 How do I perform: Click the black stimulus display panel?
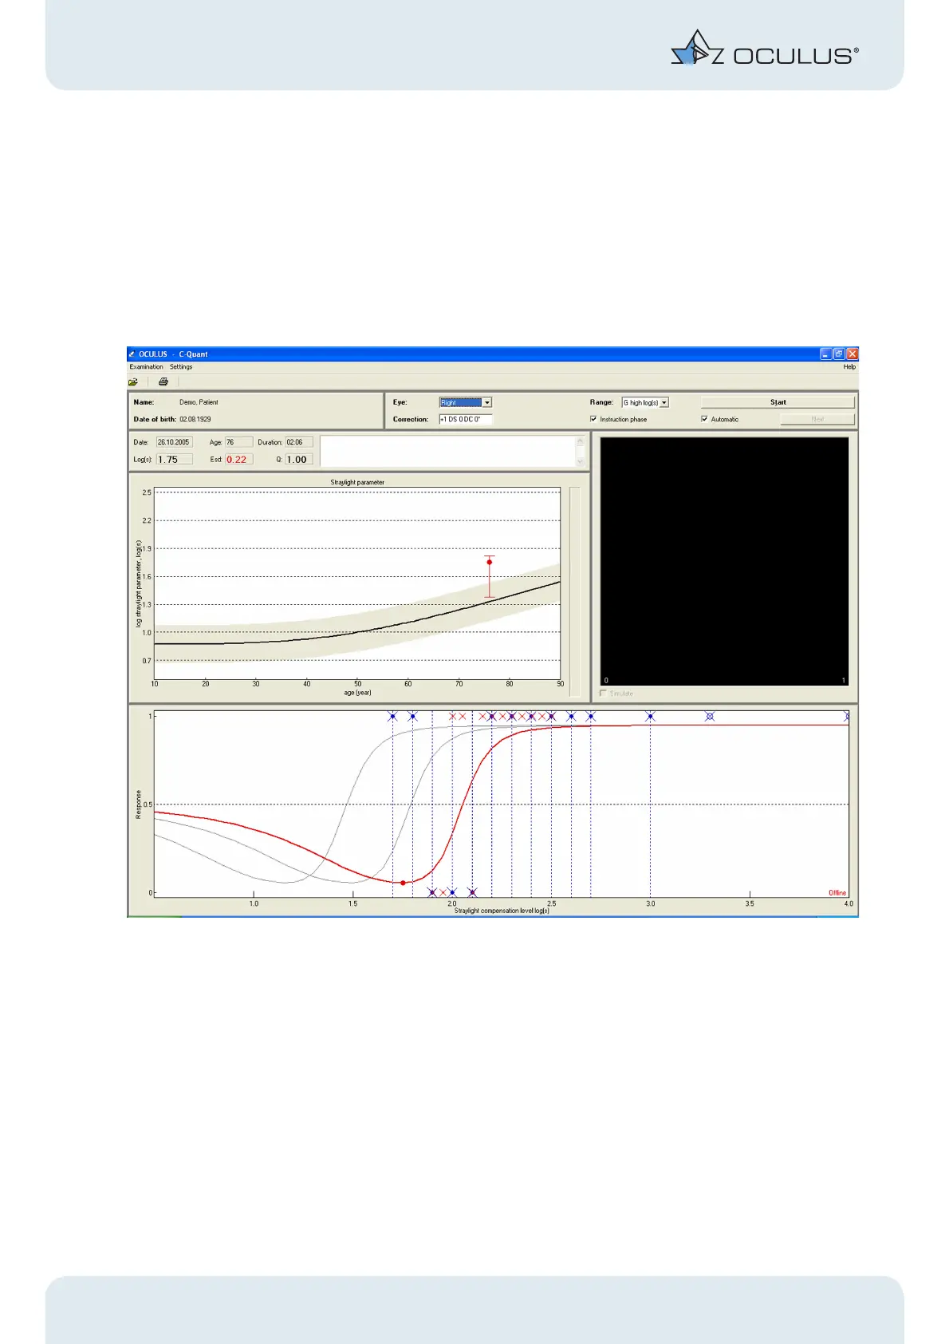(x=724, y=561)
